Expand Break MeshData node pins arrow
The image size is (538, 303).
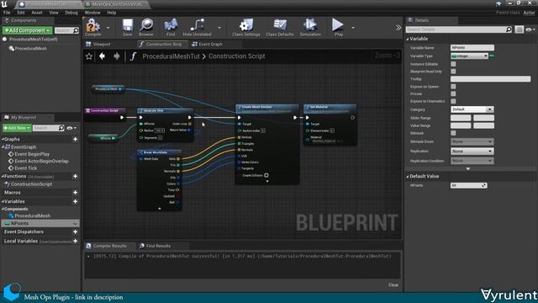(159, 209)
